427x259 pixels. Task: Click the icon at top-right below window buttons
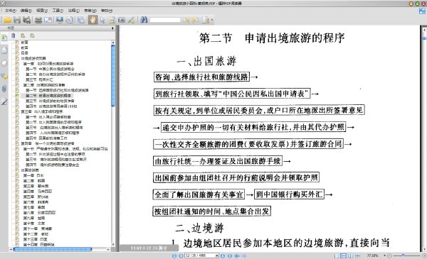(x=422, y=11)
